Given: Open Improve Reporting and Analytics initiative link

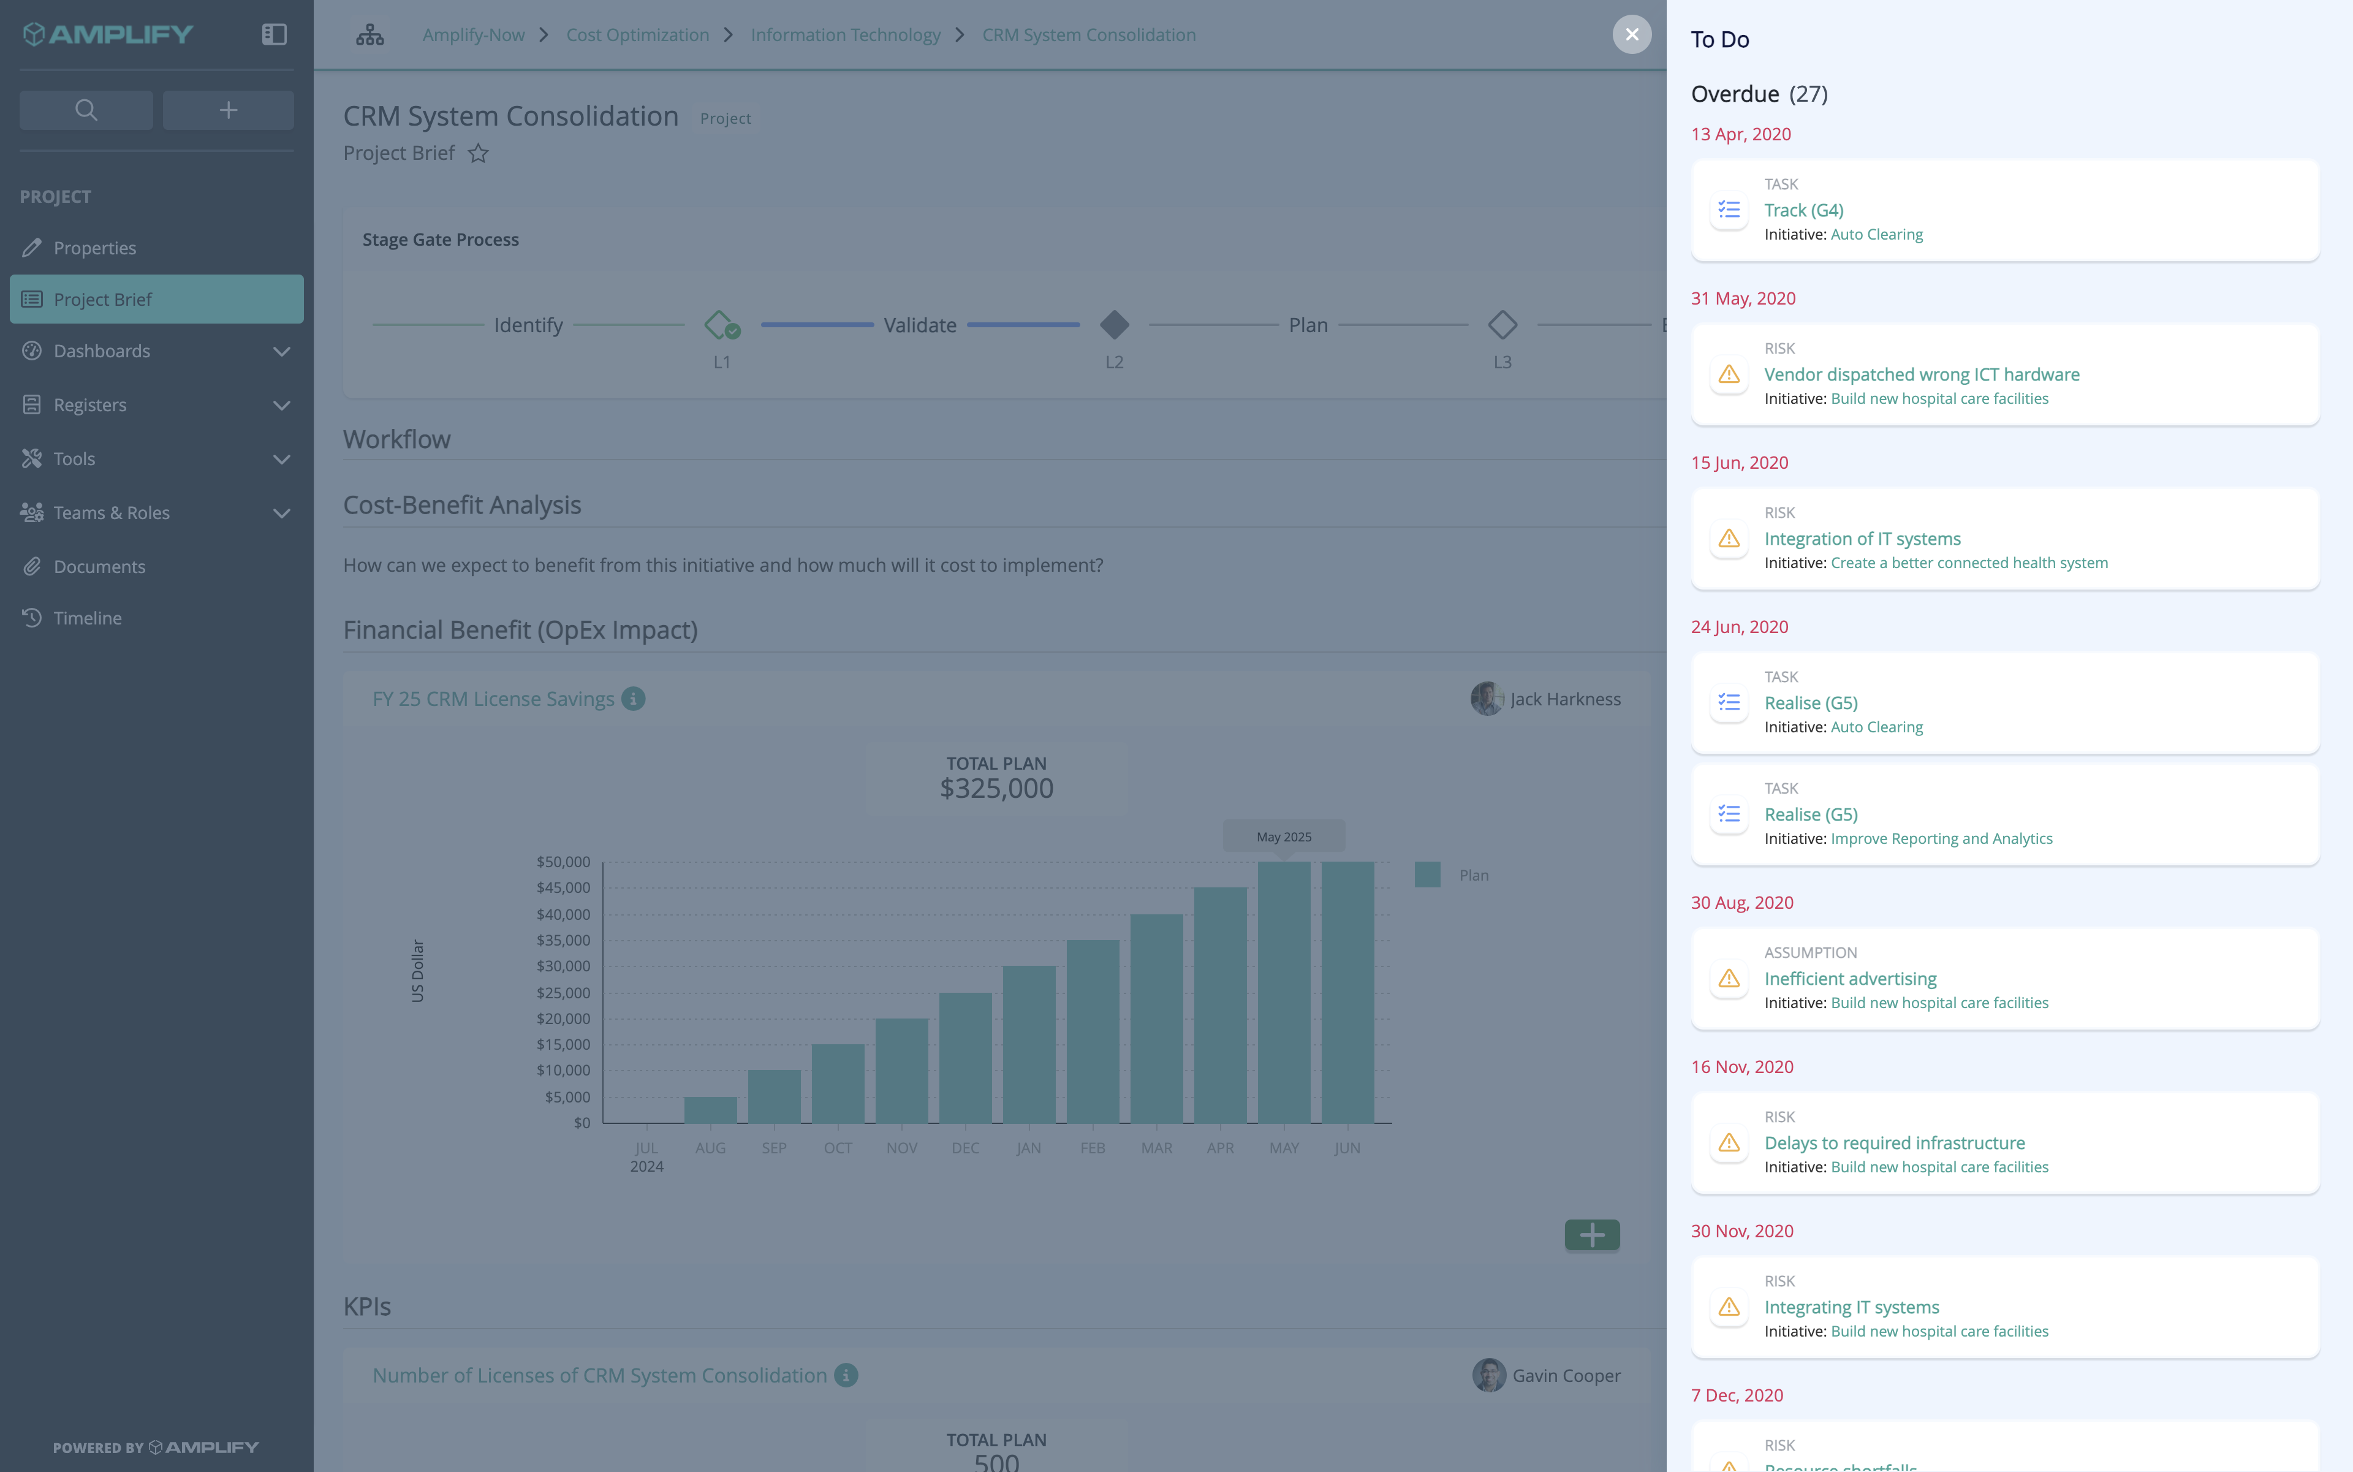Looking at the screenshot, I should pos(1941,838).
